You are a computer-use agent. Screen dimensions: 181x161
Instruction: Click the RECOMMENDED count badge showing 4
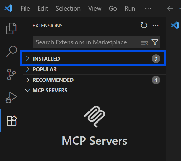pyautogui.click(x=156, y=80)
